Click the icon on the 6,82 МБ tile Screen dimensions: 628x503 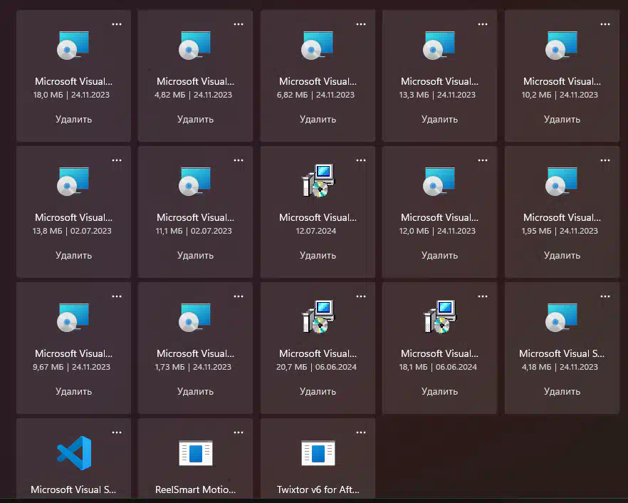(318, 46)
